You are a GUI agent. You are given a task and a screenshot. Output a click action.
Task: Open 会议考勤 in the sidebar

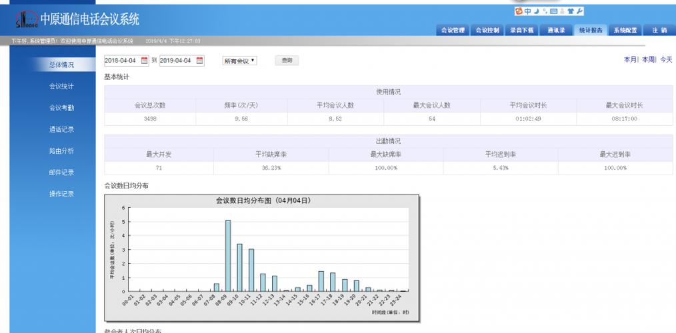[61, 108]
